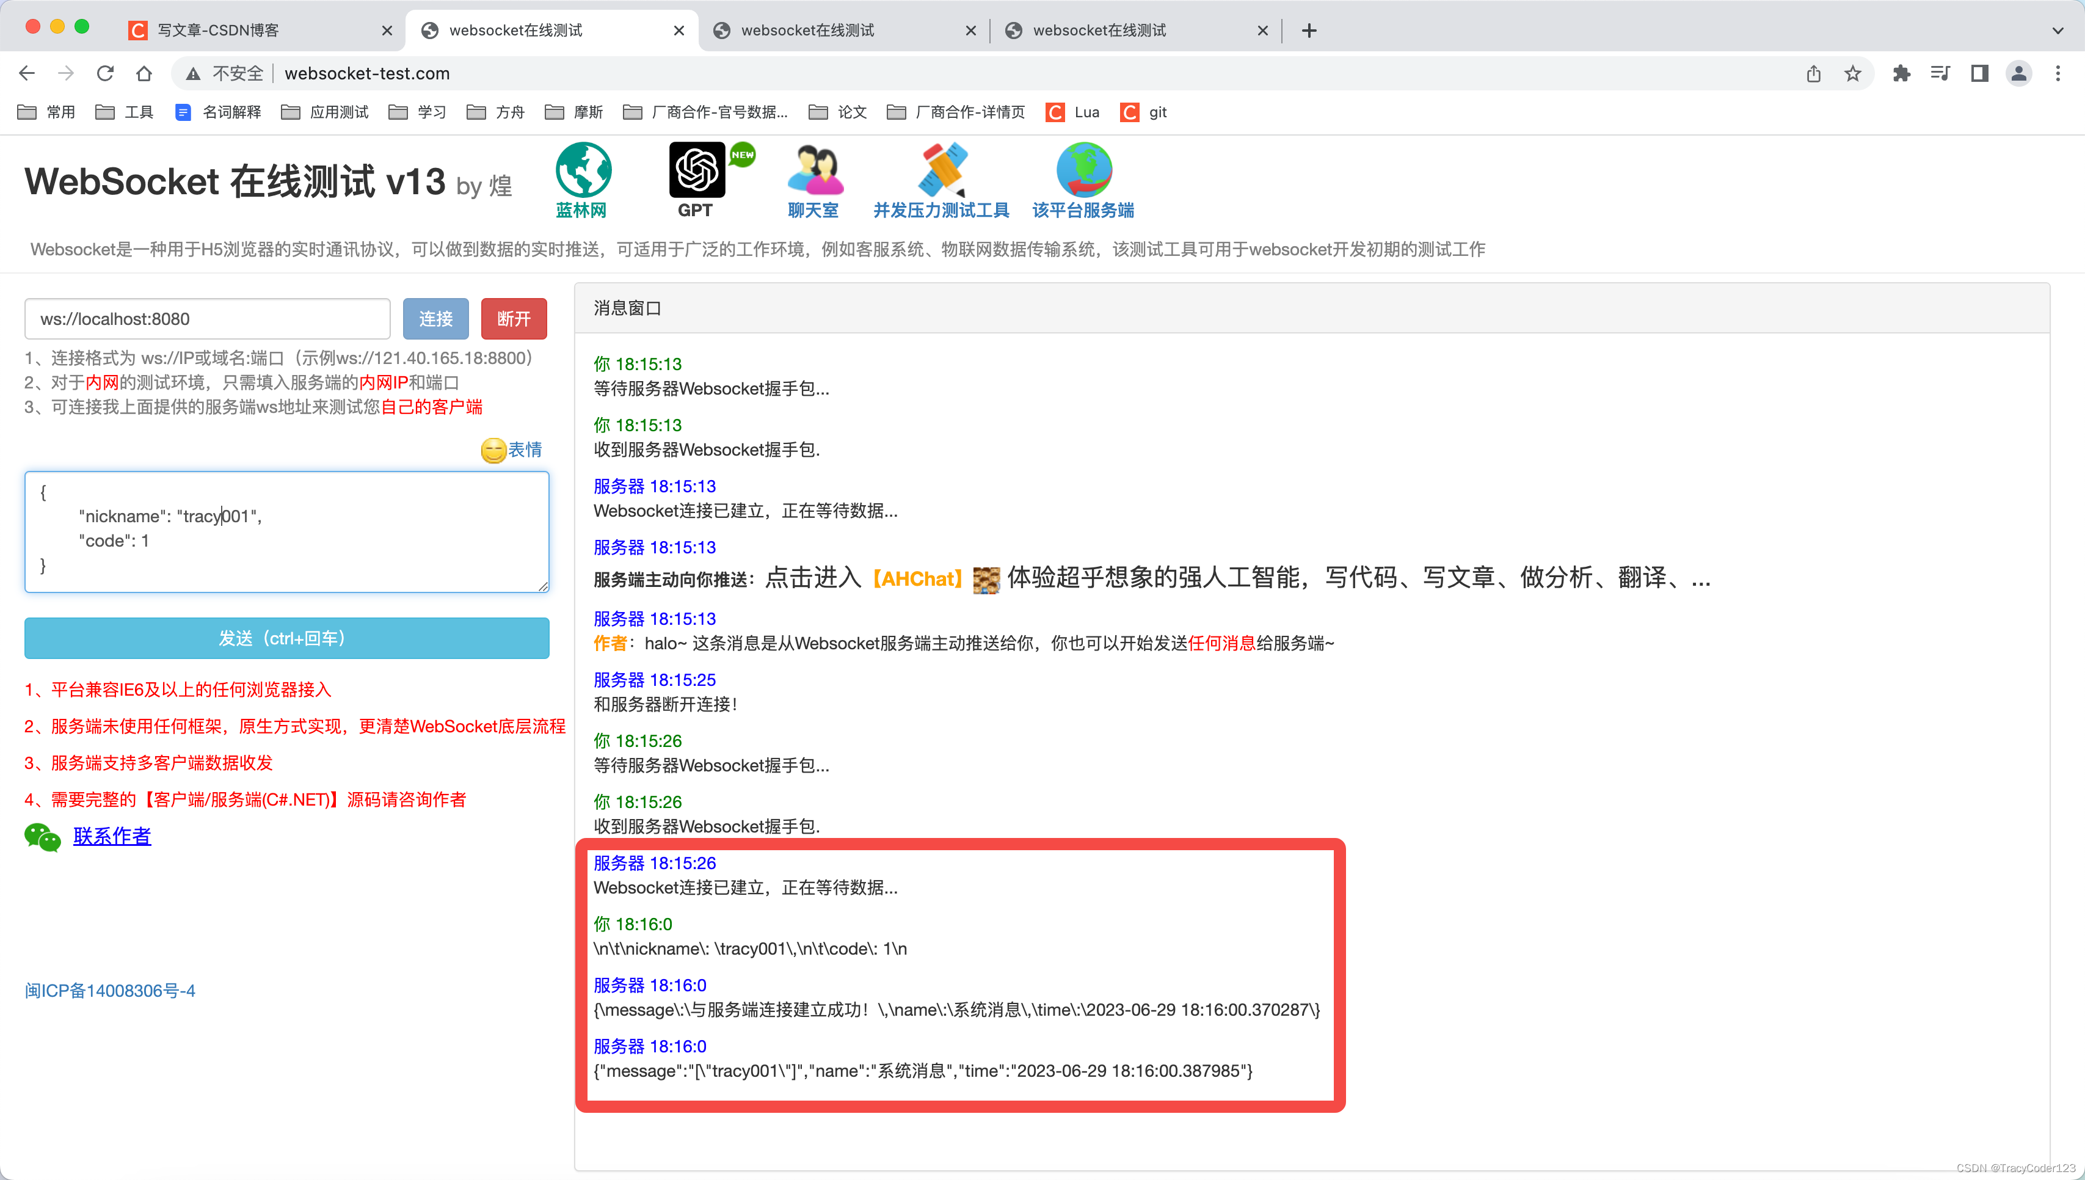Screen dimensions: 2085x1180
Task: Click the browser extensions puzzle icon
Action: pos(1902,73)
